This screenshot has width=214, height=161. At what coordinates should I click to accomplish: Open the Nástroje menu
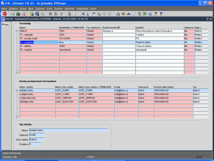(69, 9)
